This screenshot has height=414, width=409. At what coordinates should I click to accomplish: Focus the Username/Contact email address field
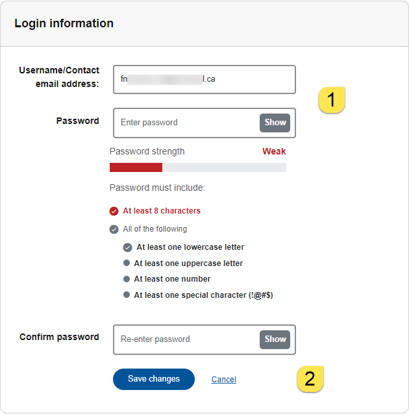(204, 79)
